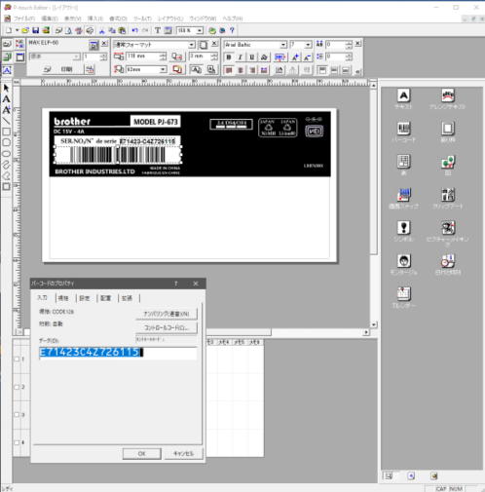Increase the print copies spinner
485x492 pixels.
(x=103, y=55)
